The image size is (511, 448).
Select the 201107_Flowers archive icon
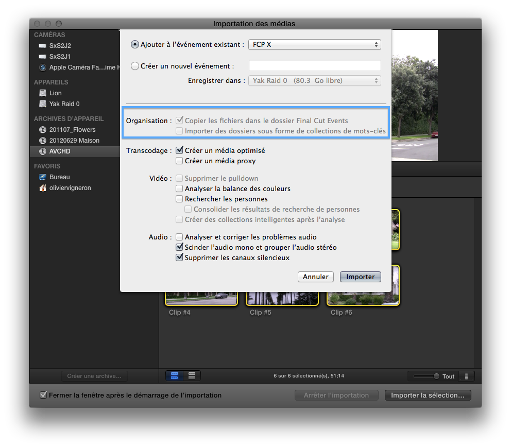(42, 130)
